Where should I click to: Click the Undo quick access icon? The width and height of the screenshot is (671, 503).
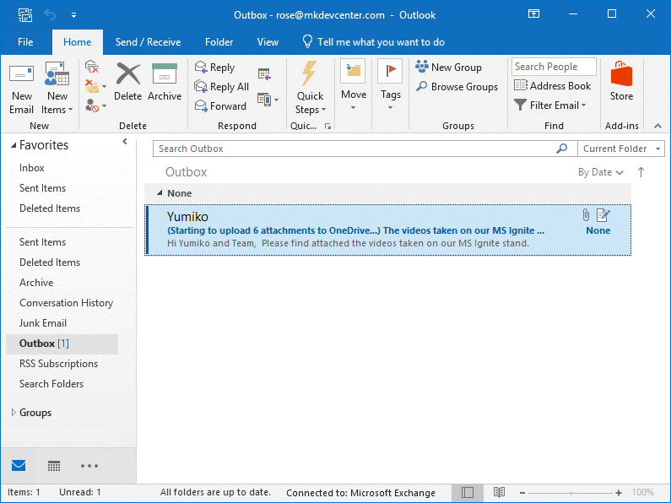click(50, 15)
